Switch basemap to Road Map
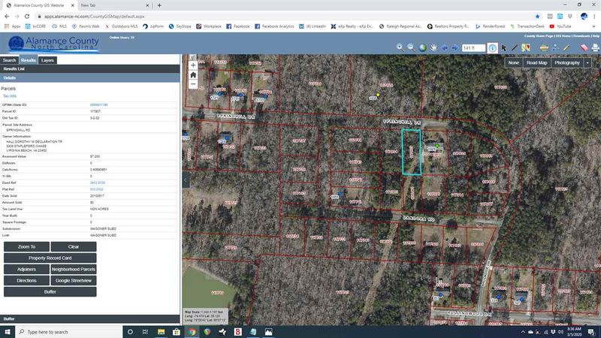This screenshot has height=338, width=601. [x=536, y=63]
